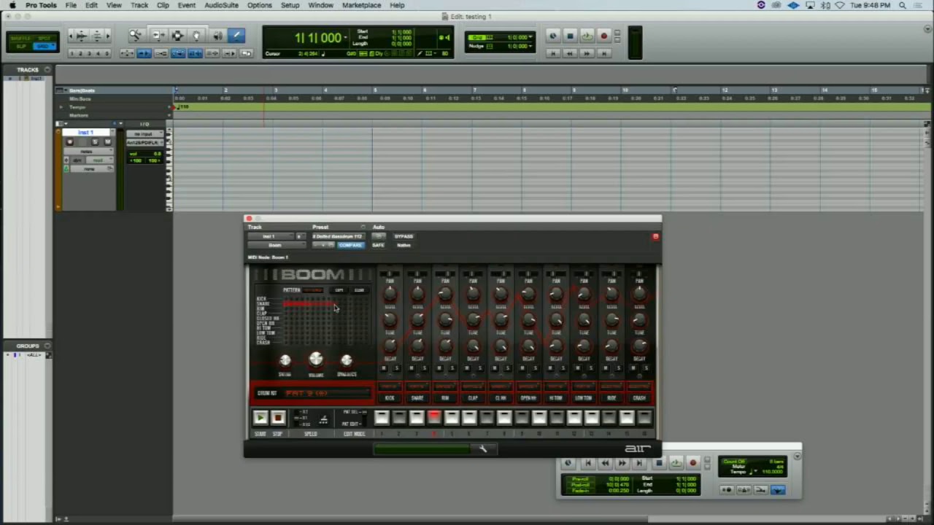Record-enable the Inst 1 track
Image resolution: width=934 pixels, height=525 pixels.
[x=70, y=142]
